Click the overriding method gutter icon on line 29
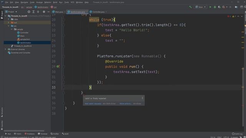The image size is (246, 138). point(58,66)
